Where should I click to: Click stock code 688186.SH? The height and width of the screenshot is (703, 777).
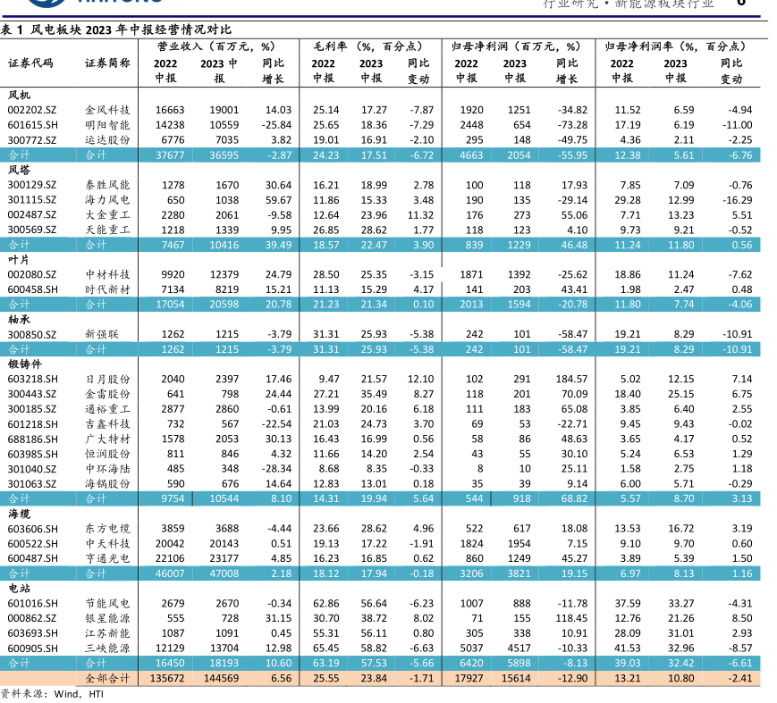pos(33,439)
